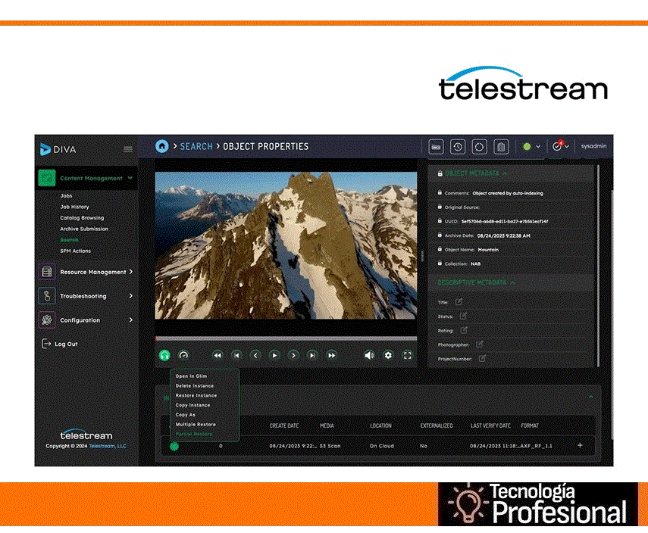
Task: Open Job History in the sidebar
Action: point(75,207)
